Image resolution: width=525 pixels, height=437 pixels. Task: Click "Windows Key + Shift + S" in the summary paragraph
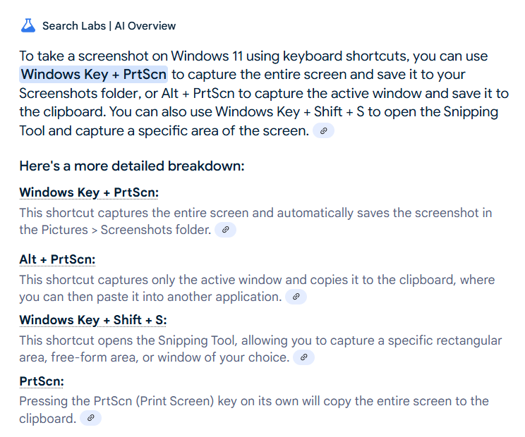click(x=288, y=112)
